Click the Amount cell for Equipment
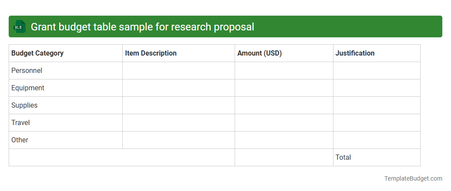This screenshot has width=451, height=191. click(x=284, y=88)
